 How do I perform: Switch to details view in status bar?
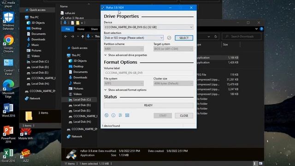point(254,164)
